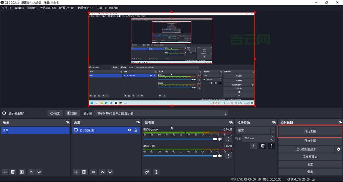
Task: Open scene filters icon in Scenes panel
Action: (x=22, y=172)
